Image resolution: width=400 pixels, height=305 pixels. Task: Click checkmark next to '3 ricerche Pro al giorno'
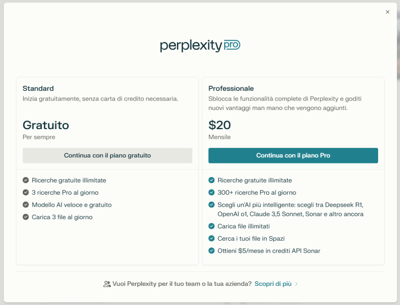point(26,192)
